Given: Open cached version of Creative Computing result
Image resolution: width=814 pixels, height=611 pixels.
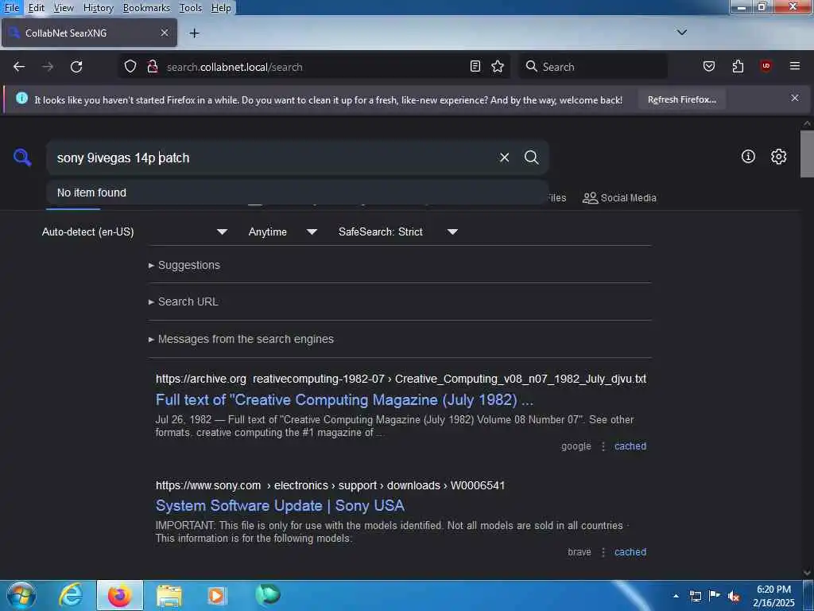Looking at the screenshot, I should pyautogui.click(x=630, y=446).
